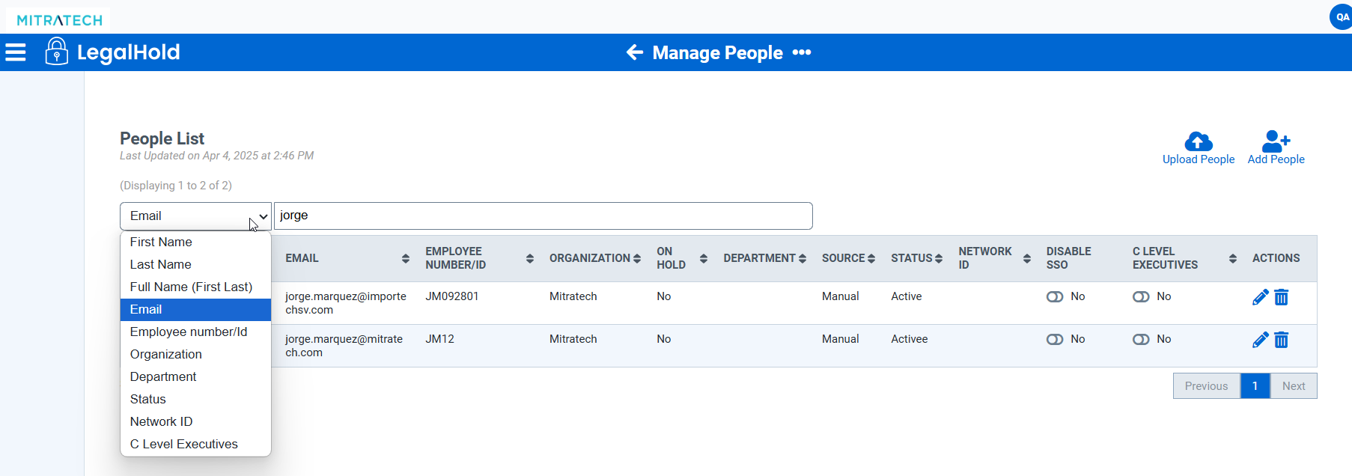Click the back arrow beside Manage People

[x=635, y=52]
